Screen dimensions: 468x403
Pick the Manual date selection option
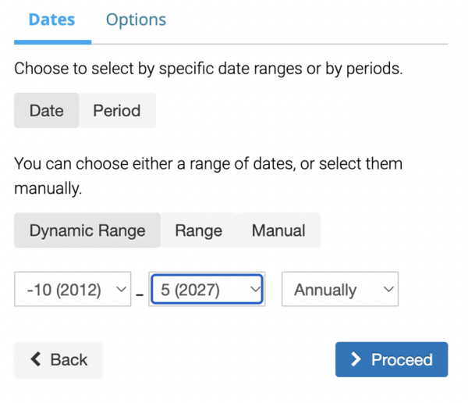coord(278,230)
